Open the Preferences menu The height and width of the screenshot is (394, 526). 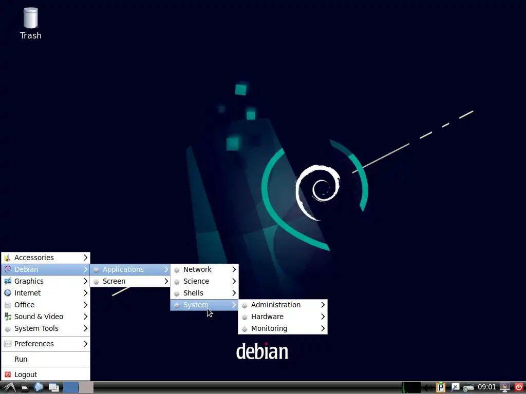click(46, 344)
